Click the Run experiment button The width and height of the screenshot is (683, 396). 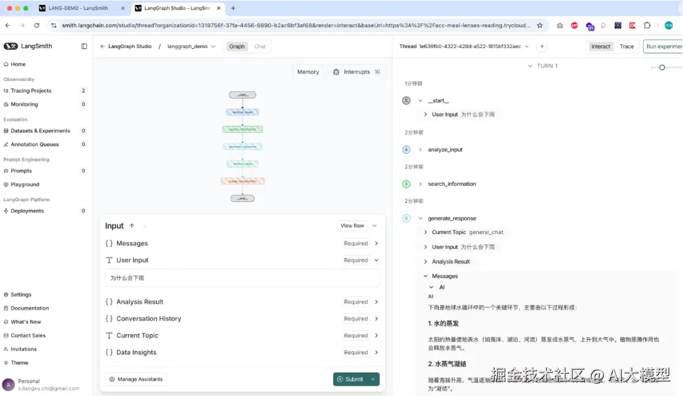pyautogui.click(x=663, y=46)
